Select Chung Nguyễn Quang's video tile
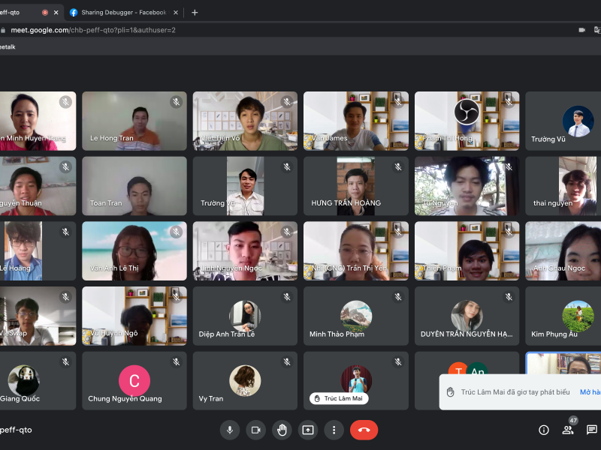Image resolution: width=601 pixels, height=450 pixels. click(x=134, y=381)
